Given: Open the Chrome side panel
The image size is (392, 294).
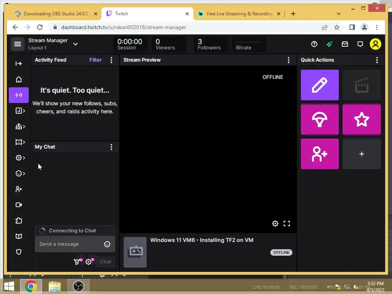Looking at the screenshot, I should [352, 27].
